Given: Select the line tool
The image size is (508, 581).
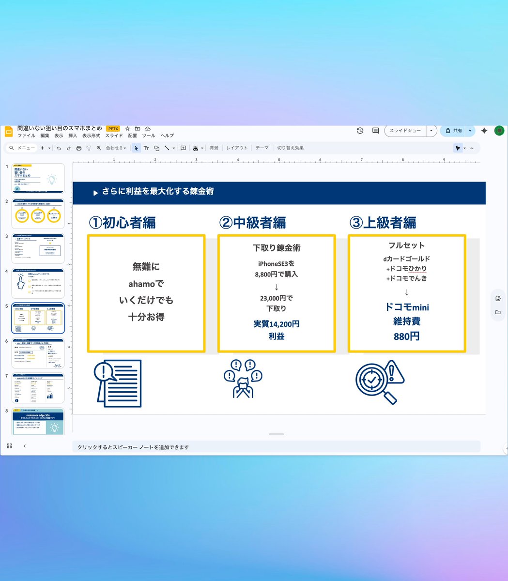Looking at the screenshot, I should tap(167, 148).
